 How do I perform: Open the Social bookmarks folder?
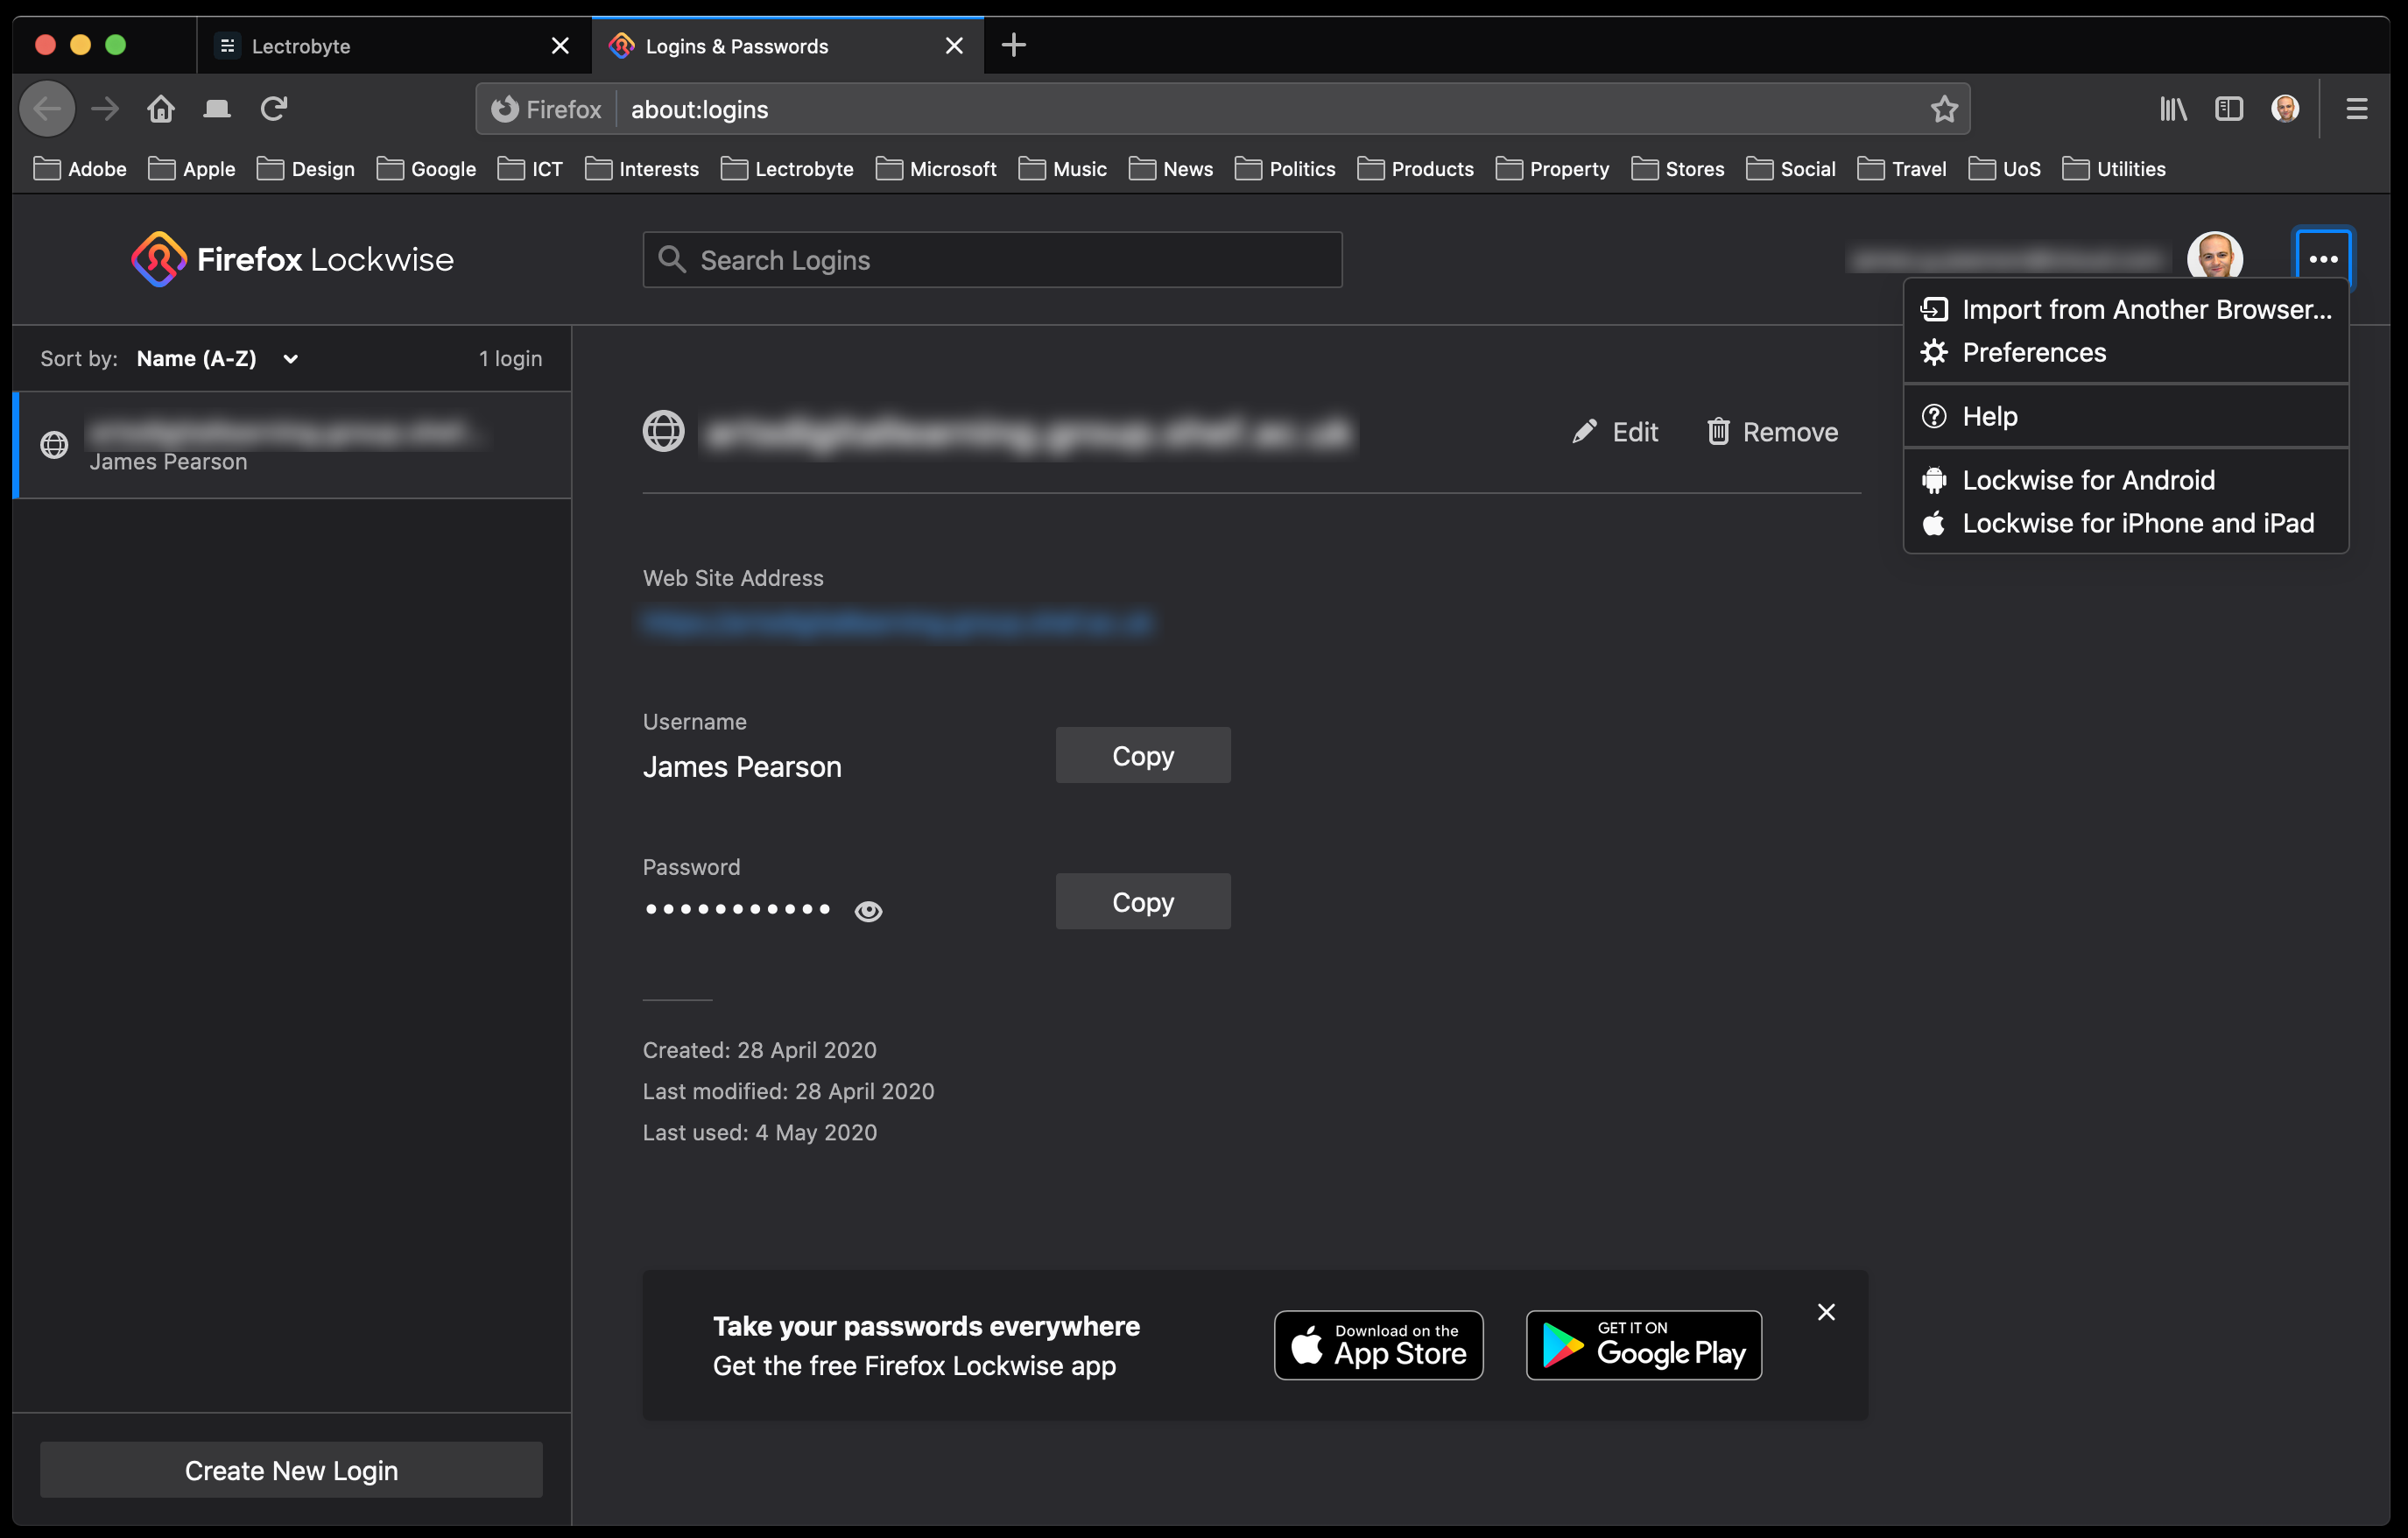[1790, 168]
